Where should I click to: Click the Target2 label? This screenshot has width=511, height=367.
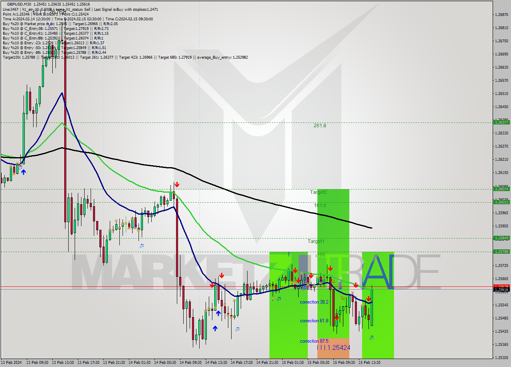pos(319,192)
